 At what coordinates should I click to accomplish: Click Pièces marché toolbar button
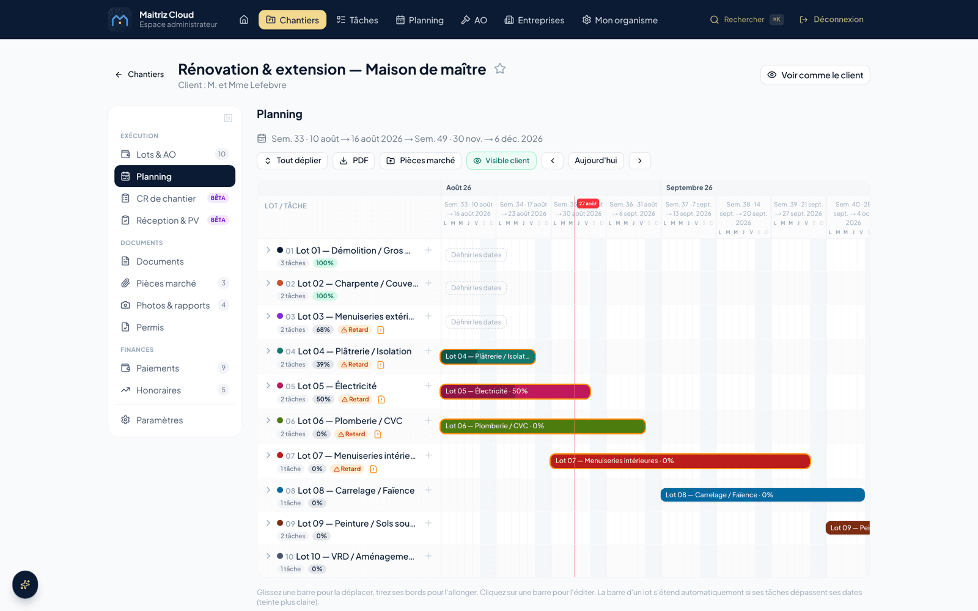(421, 161)
